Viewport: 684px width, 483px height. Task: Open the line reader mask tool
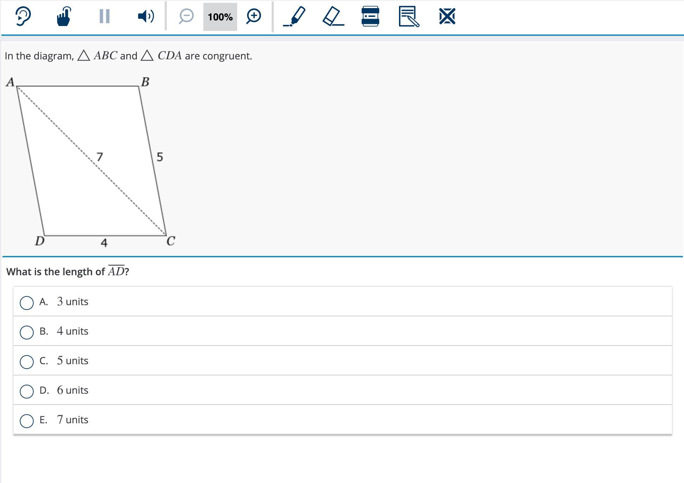coord(370,16)
